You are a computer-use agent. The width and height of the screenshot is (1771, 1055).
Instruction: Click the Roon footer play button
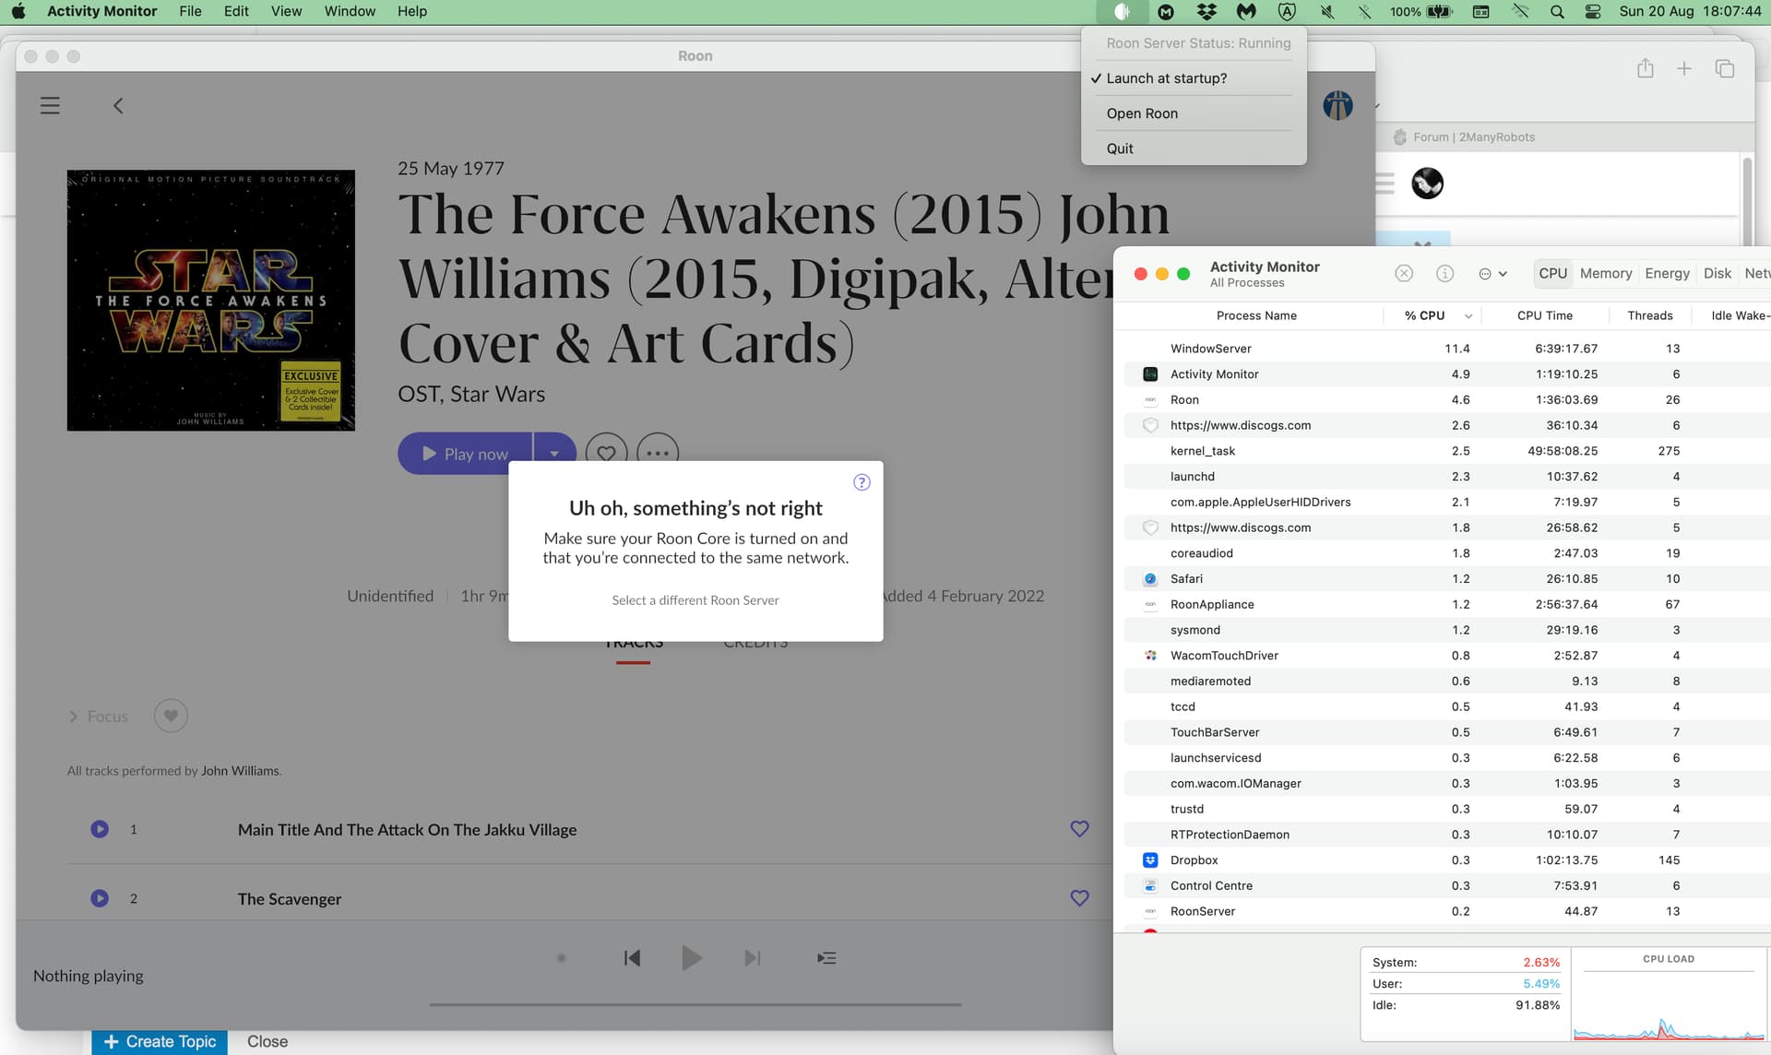click(x=692, y=958)
